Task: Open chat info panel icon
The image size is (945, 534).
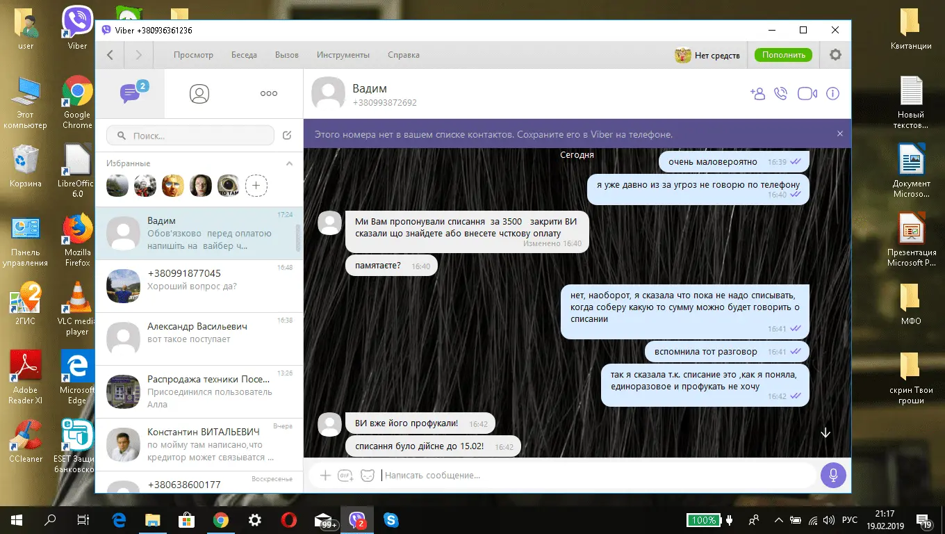Action: pyautogui.click(x=832, y=94)
